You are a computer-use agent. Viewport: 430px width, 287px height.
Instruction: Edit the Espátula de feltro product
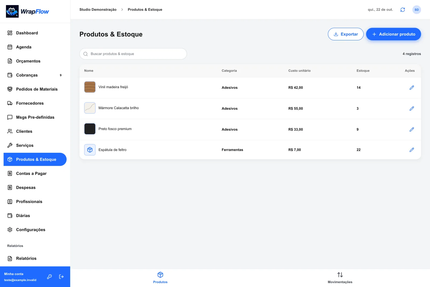pyautogui.click(x=412, y=150)
